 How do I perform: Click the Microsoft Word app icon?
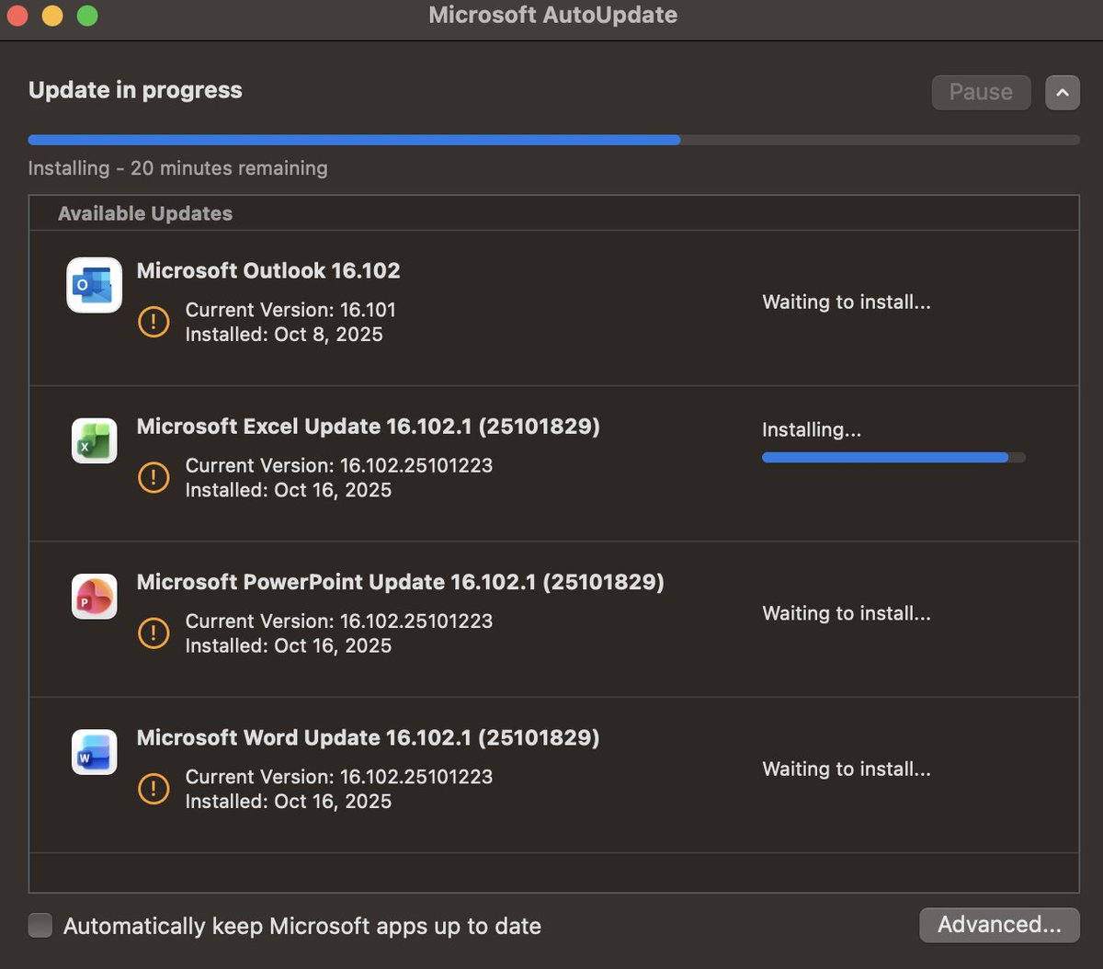95,752
